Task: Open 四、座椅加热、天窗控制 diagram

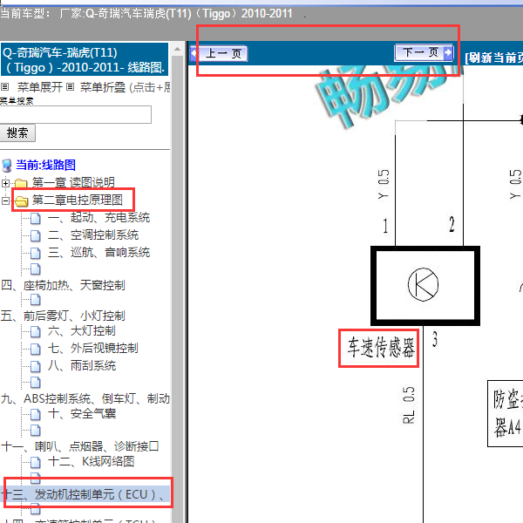Action: [63, 285]
